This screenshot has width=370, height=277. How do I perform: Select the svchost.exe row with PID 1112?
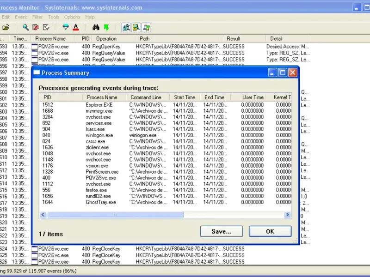point(166,184)
